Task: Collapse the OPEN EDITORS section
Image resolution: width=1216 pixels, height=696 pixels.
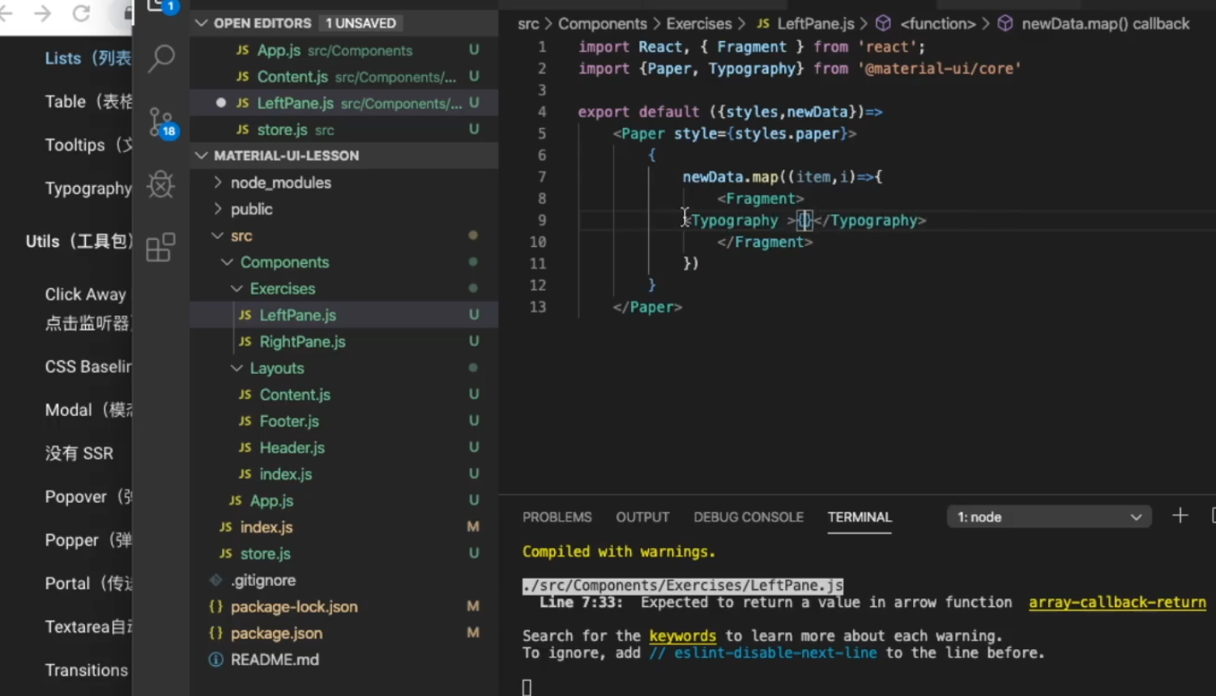Action: (x=201, y=23)
